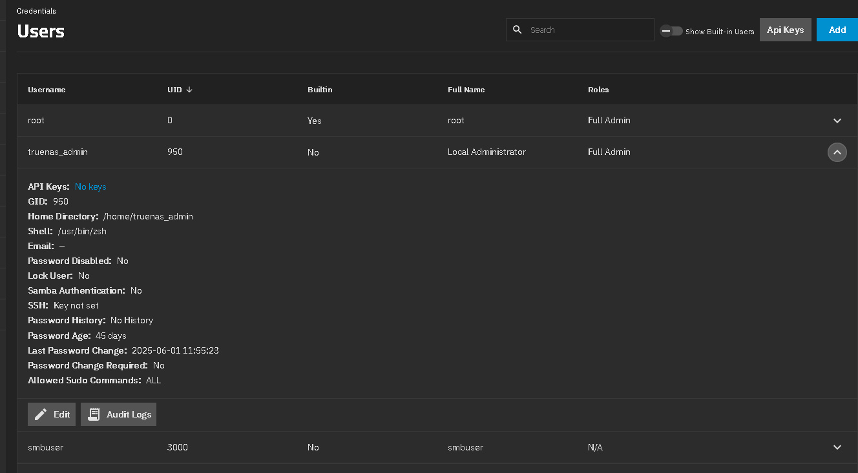Click the Users page heading

click(x=41, y=31)
